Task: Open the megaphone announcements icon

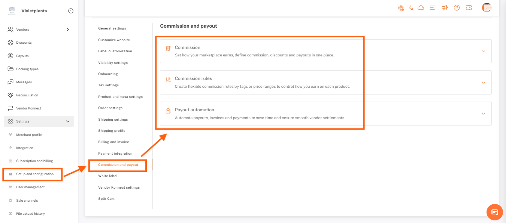Action: pos(445,8)
